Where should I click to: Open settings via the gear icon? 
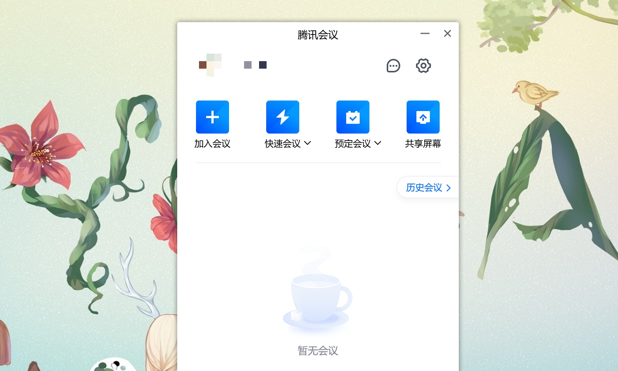(424, 66)
